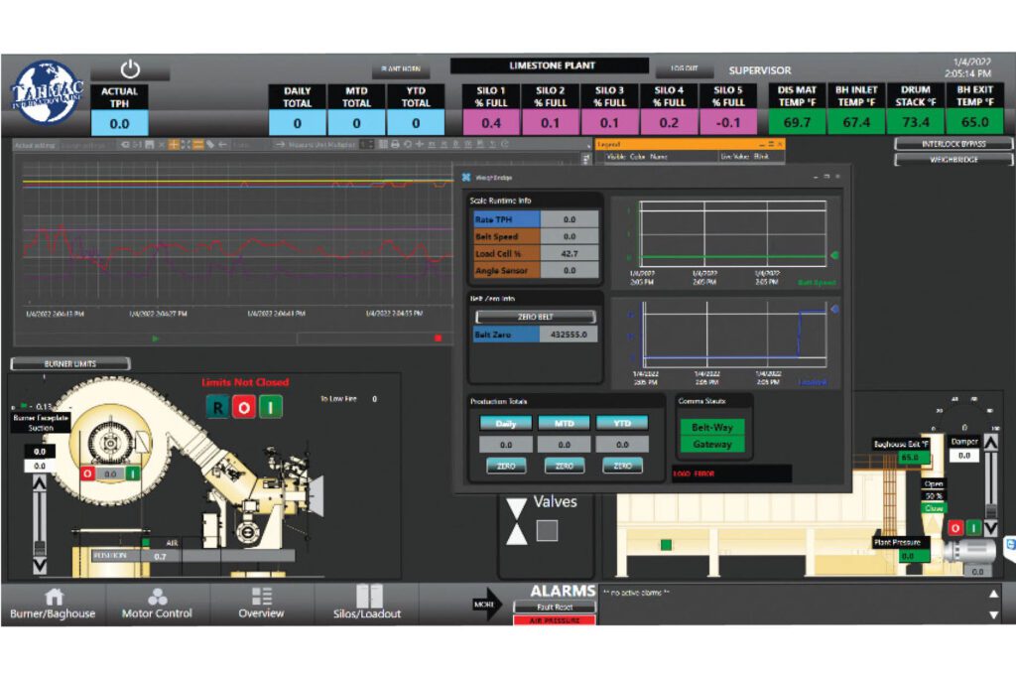Click the green play icon under the trend chart

(x=155, y=339)
